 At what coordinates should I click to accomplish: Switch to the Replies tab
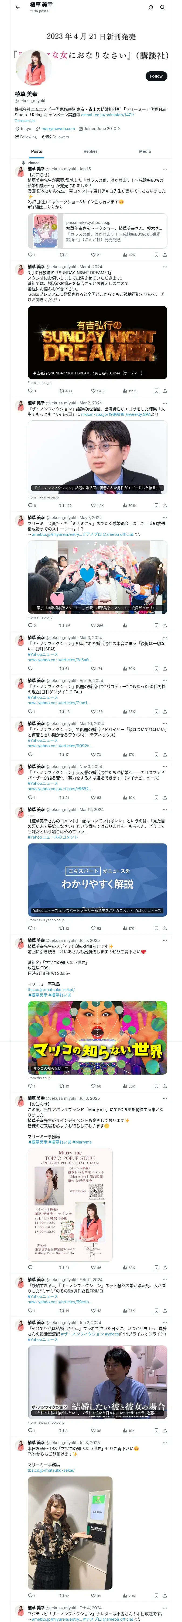tap(90, 151)
